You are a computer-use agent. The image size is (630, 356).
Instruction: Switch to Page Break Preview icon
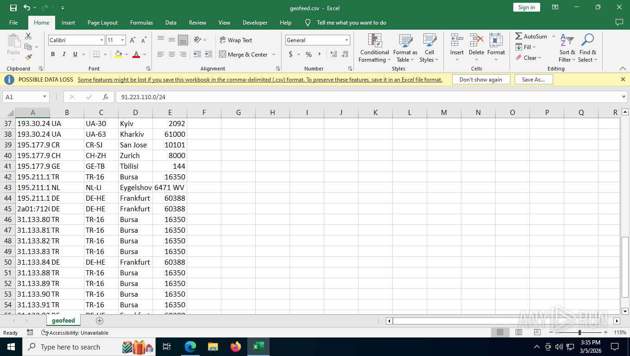537,332
